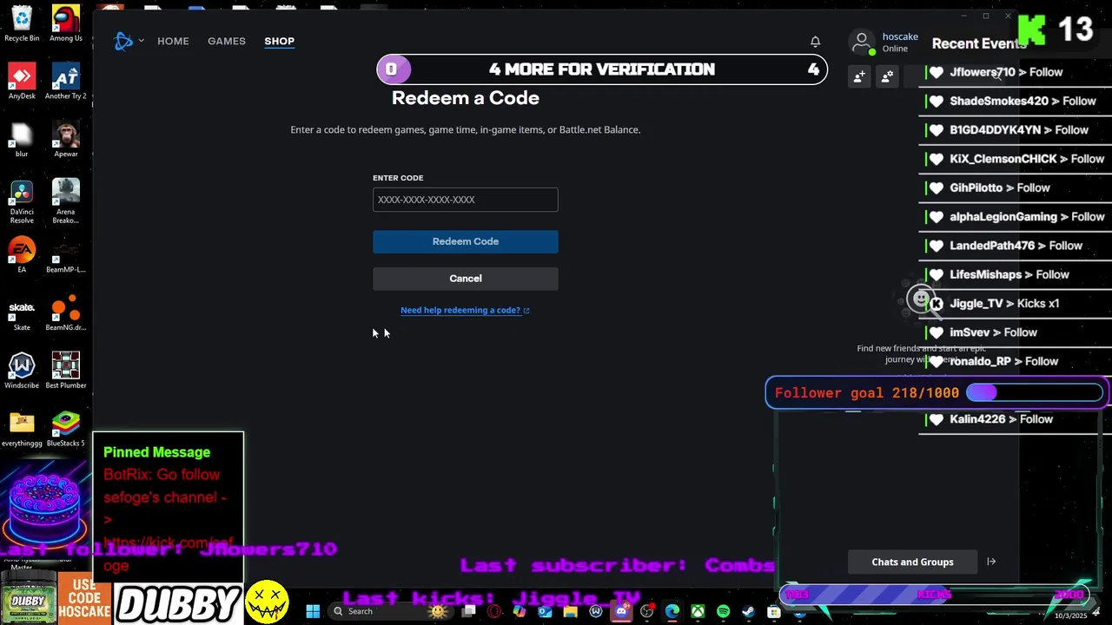This screenshot has height=625, width=1112.
Task: Click the Redeem Code button
Action: [x=466, y=241]
